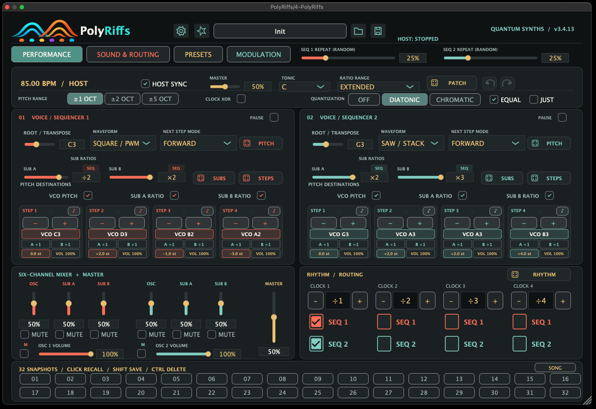Click the redo arrow icon
596x409 pixels.
point(507,83)
